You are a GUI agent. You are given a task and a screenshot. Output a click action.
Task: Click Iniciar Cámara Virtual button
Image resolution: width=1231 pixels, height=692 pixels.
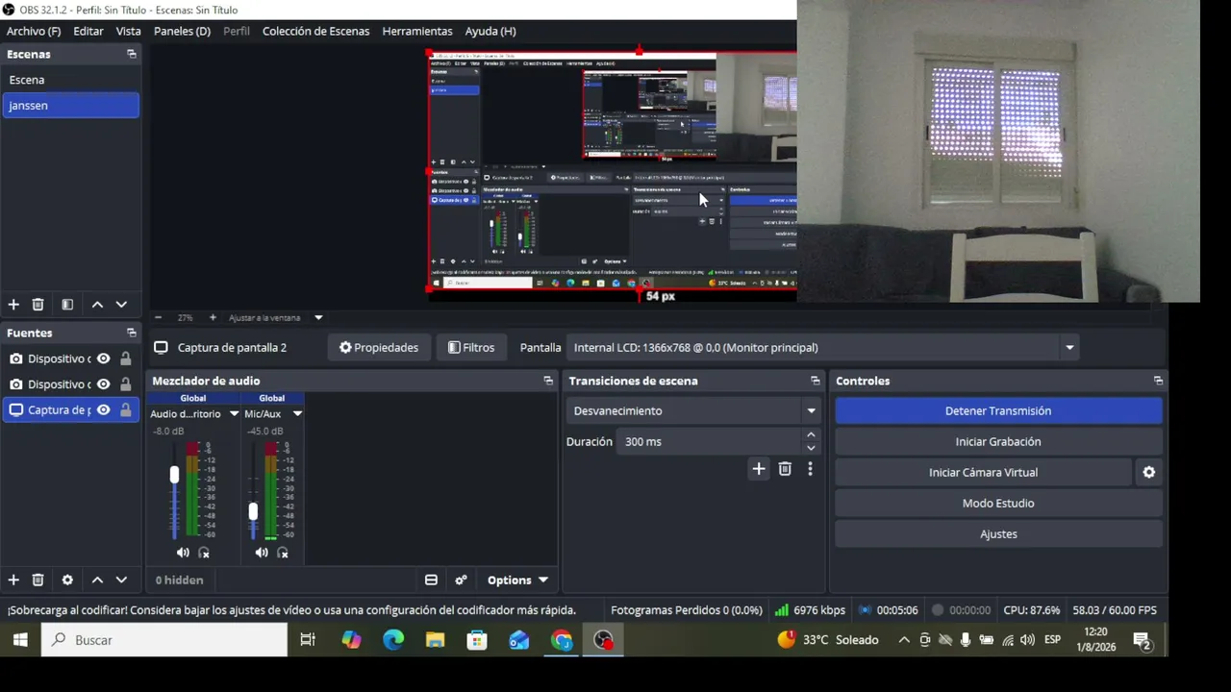pyautogui.click(x=983, y=472)
